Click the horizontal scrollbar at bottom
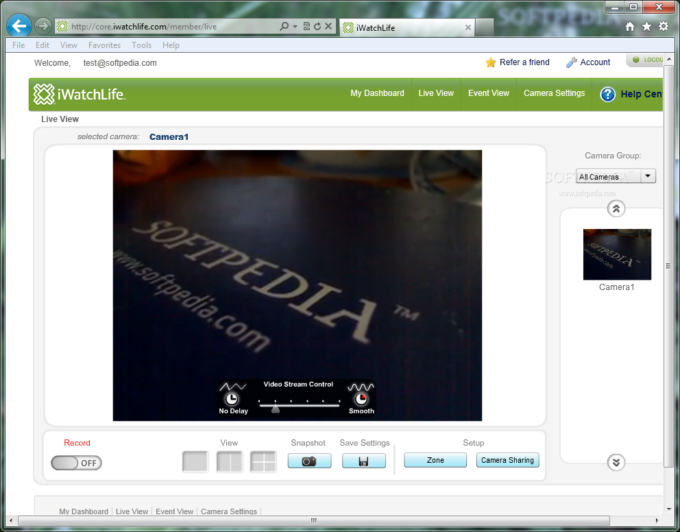The width and height of the screenshot is (680, 532). 313,520
